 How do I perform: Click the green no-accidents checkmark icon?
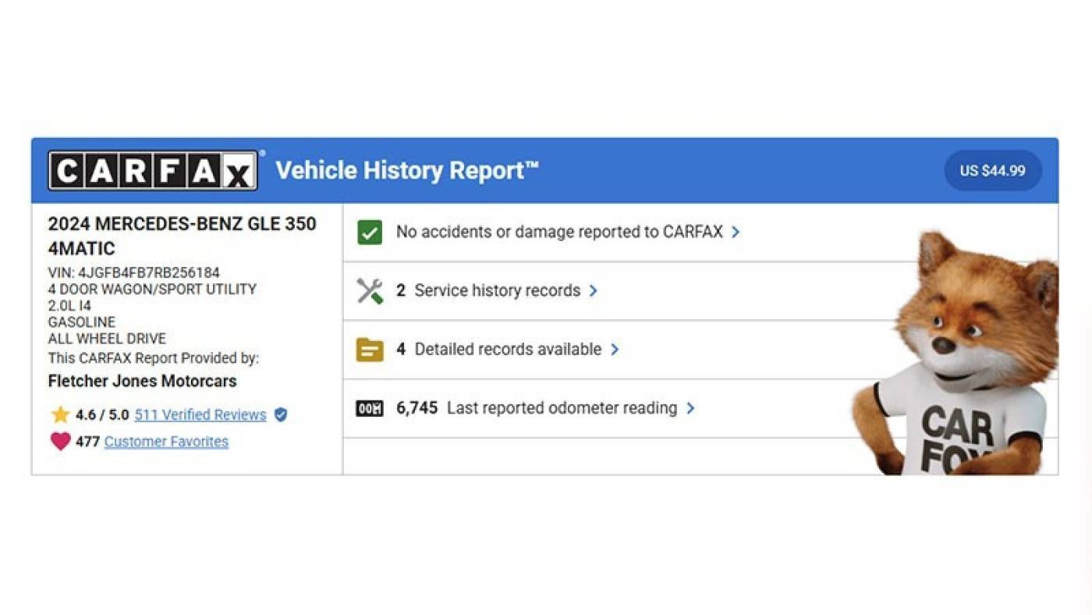tap(370, 232)
